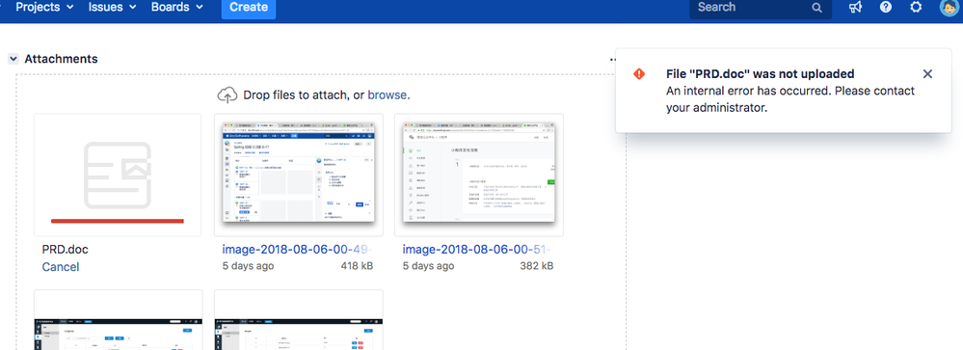
Task: Click the 382 kB file size
Action: (537, 266)
